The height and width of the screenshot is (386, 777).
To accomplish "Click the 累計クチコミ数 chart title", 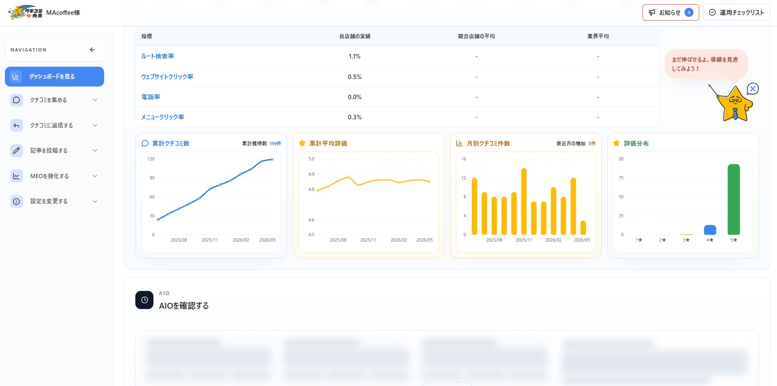I will (171, 143).
